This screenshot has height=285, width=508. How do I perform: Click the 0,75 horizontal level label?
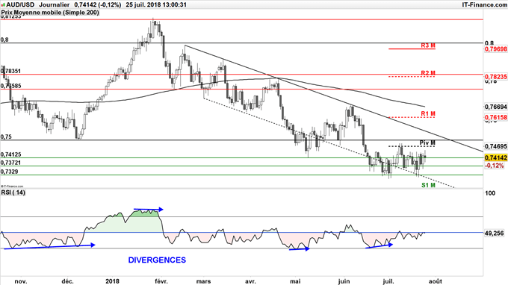click(6, 137)
